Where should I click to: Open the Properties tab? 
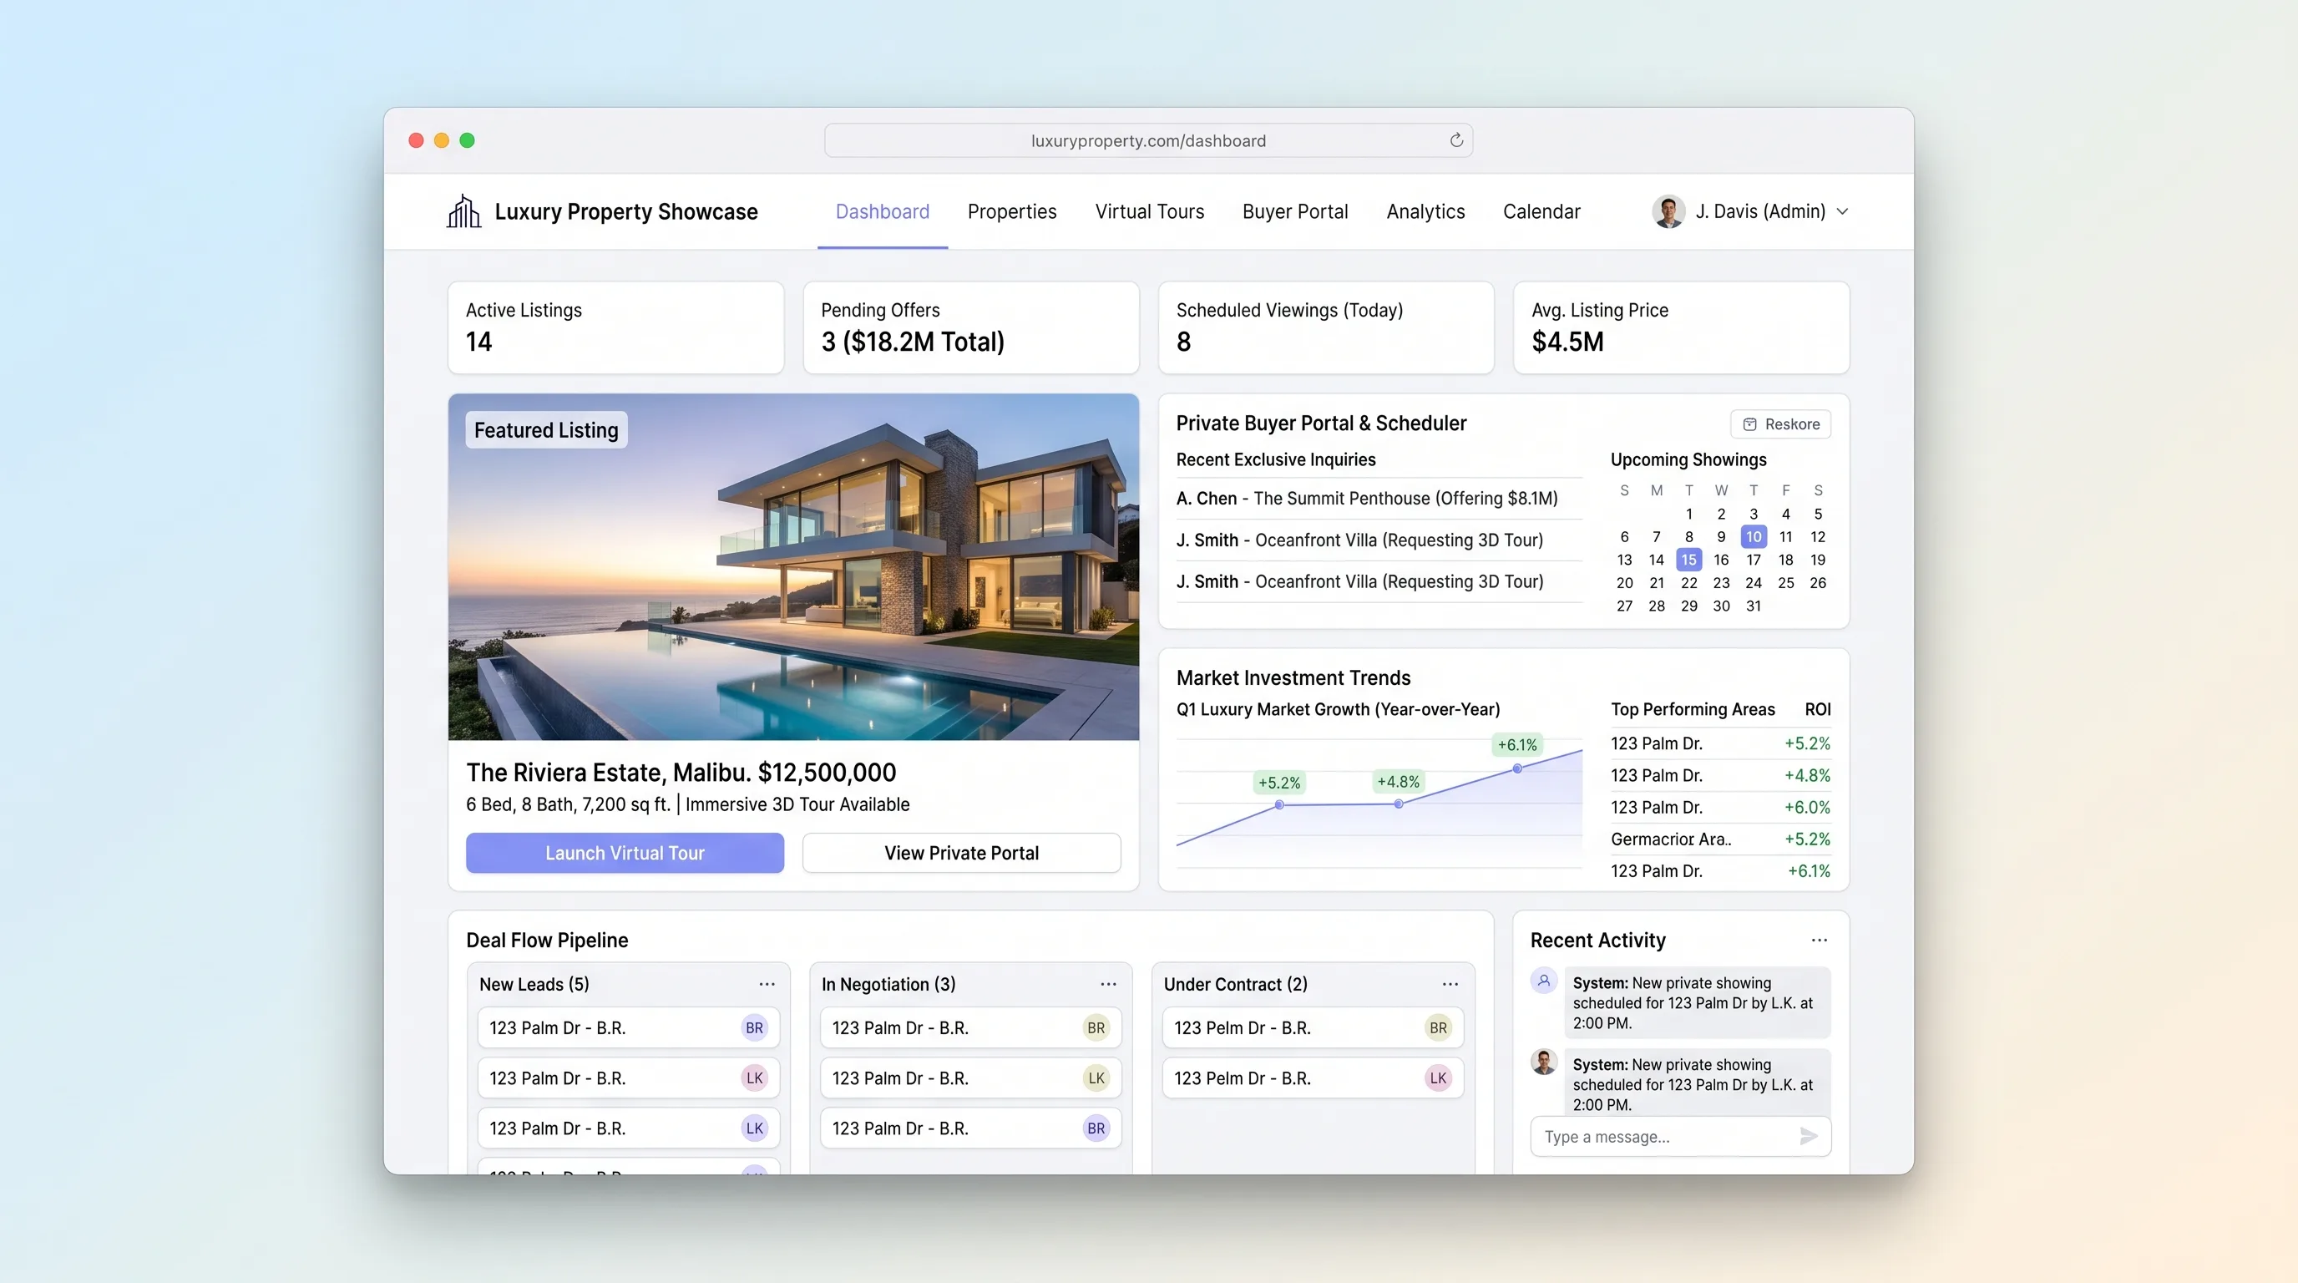tap(1011, 211)
